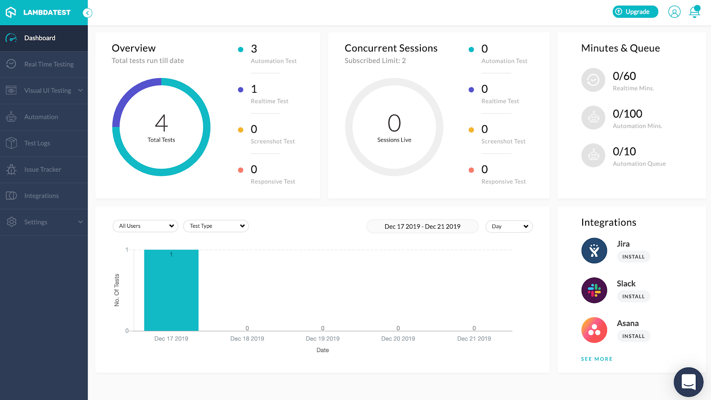711x400 pixels.
Task: Open the chat support widget
Action: [x=688, y=382]
